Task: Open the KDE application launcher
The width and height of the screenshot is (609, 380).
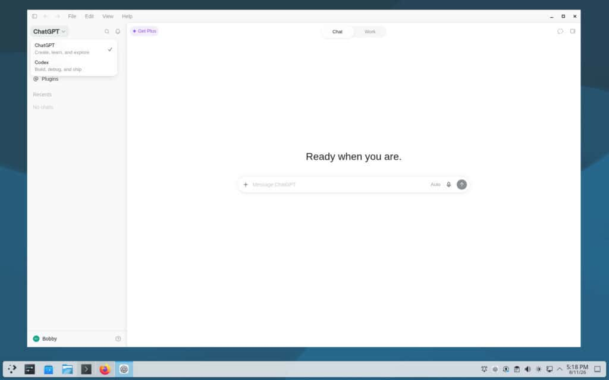Action: coord(12,369)
